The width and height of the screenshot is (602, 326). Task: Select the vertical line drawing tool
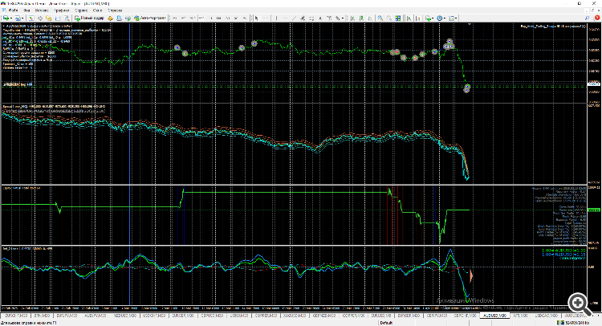tap(276, 18)
